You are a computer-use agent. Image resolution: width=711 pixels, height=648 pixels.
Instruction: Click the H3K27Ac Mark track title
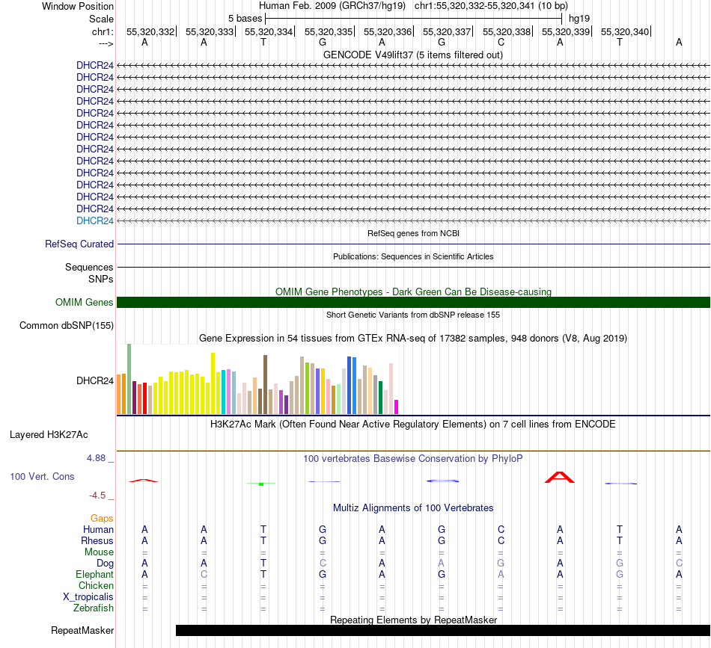(412, 425)
